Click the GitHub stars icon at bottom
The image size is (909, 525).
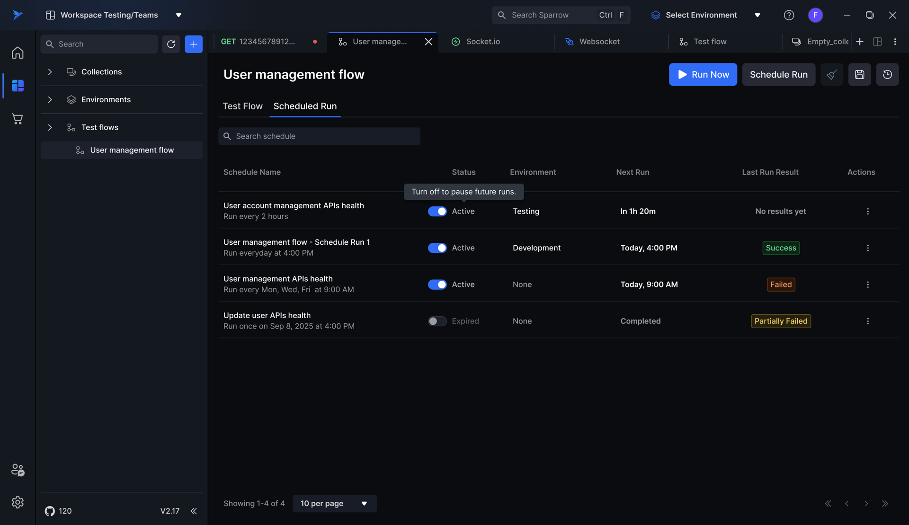[50, 511]
